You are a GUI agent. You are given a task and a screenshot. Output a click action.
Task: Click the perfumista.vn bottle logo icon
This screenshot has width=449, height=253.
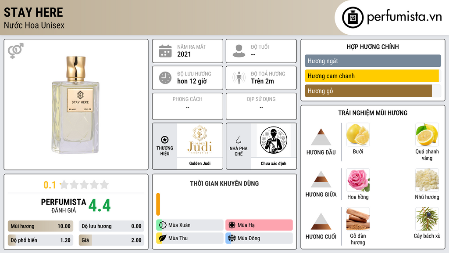[x=353, y=18]
